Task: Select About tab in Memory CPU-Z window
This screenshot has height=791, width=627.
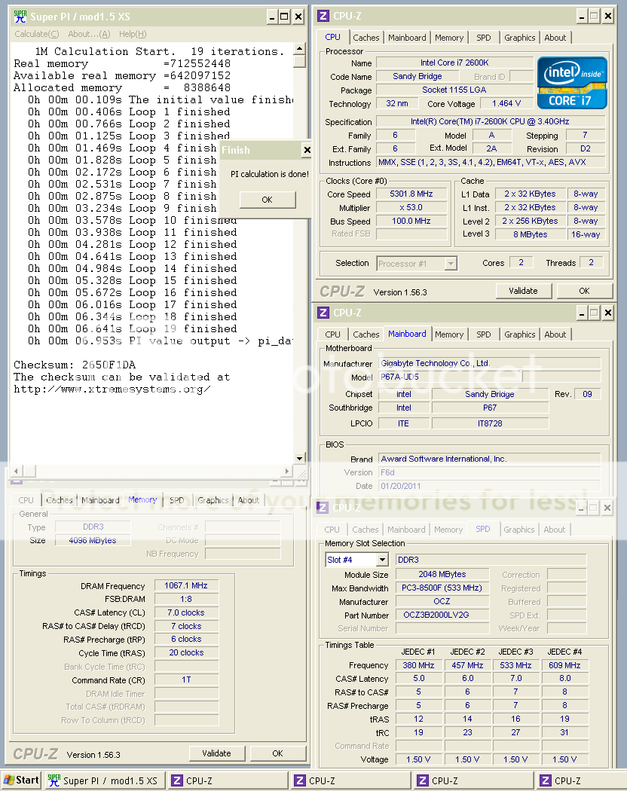Action: pos(249,500)
